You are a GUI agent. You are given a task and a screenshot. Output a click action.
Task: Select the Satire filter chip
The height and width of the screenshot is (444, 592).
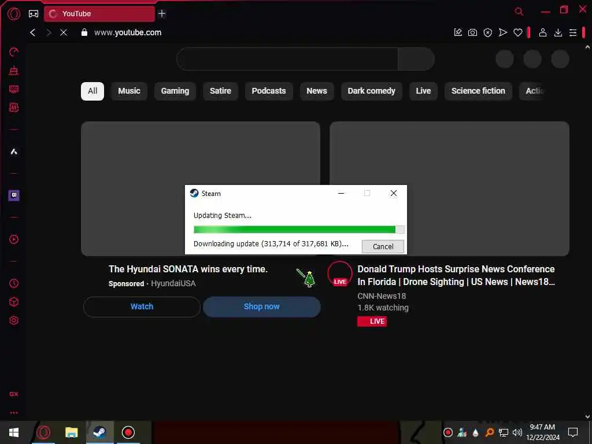pyautogui.click(x=220, y=91)
